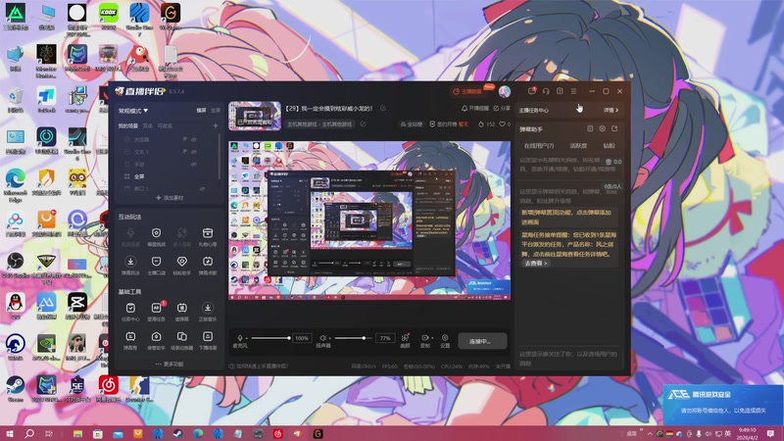Click 去查看 > in task notice
The width and height of the screenshot is (784, 441).
coord(535,263)
